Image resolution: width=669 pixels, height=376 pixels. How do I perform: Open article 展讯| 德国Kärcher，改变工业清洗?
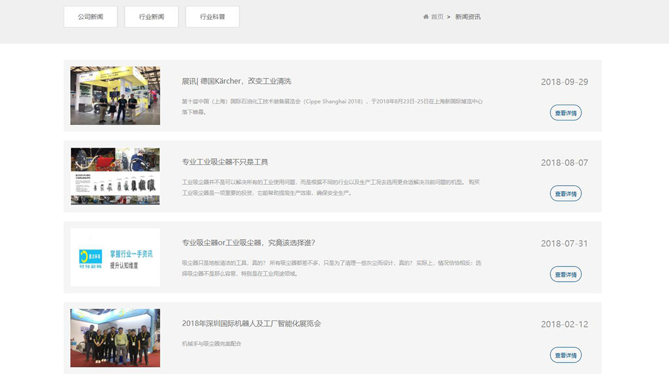click(x=237, y=81)
